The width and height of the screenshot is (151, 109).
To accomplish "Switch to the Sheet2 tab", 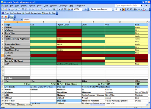I will click(21, 105).
